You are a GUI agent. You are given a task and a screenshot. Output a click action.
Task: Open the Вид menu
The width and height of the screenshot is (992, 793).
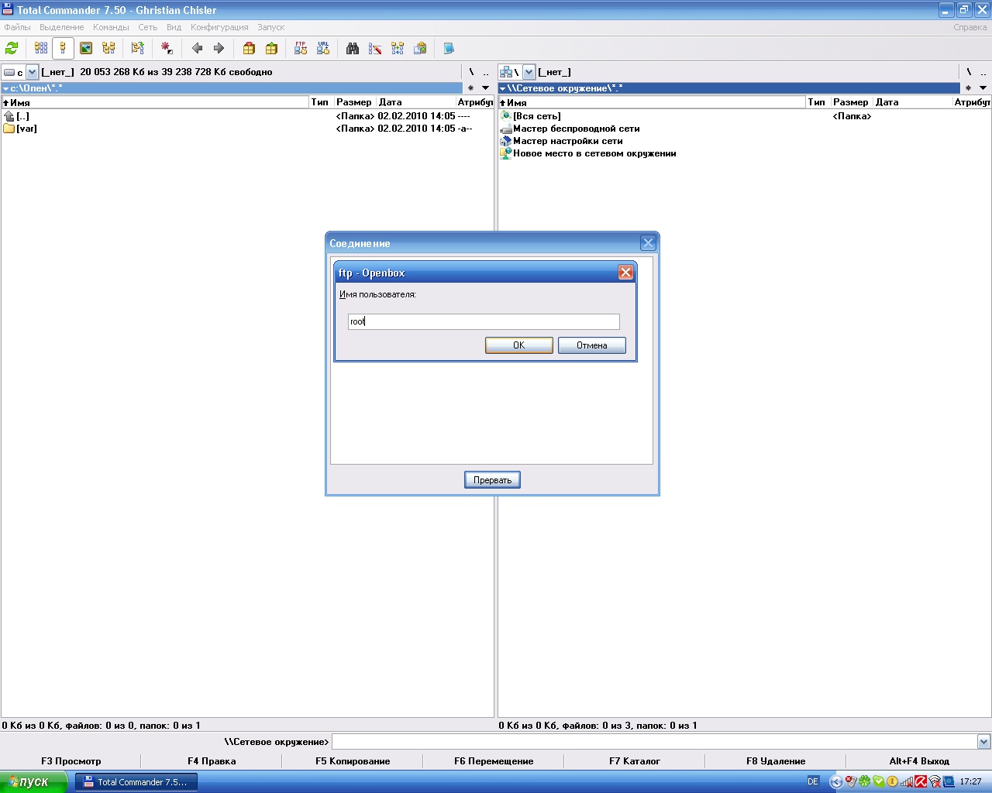coord(174,27)
